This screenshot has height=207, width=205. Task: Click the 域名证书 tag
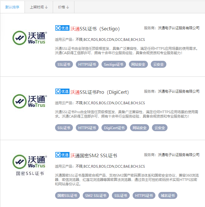168,195
